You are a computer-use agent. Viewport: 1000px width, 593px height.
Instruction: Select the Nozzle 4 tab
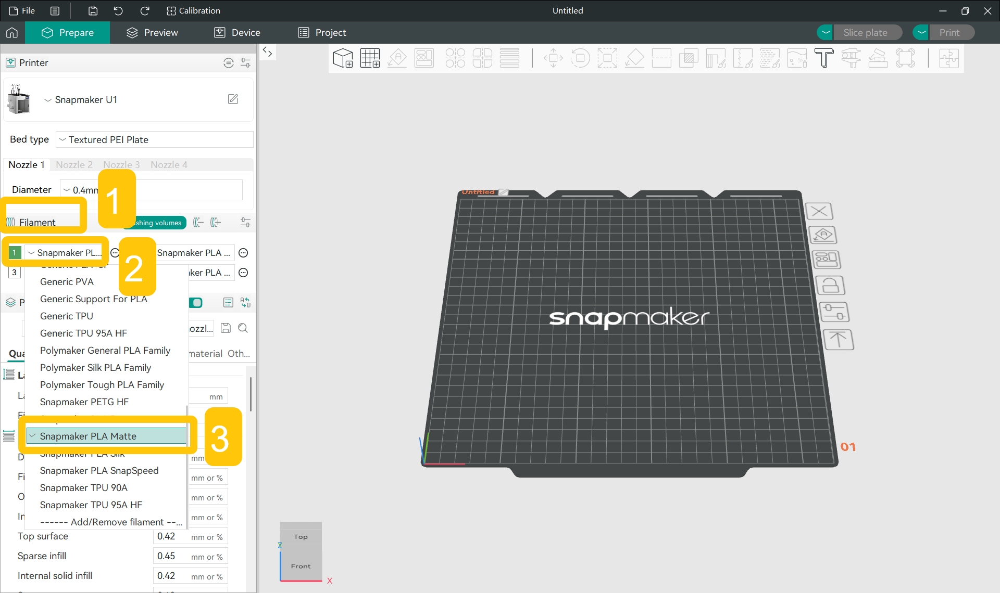pyautogui.click(x=169, y=164)
